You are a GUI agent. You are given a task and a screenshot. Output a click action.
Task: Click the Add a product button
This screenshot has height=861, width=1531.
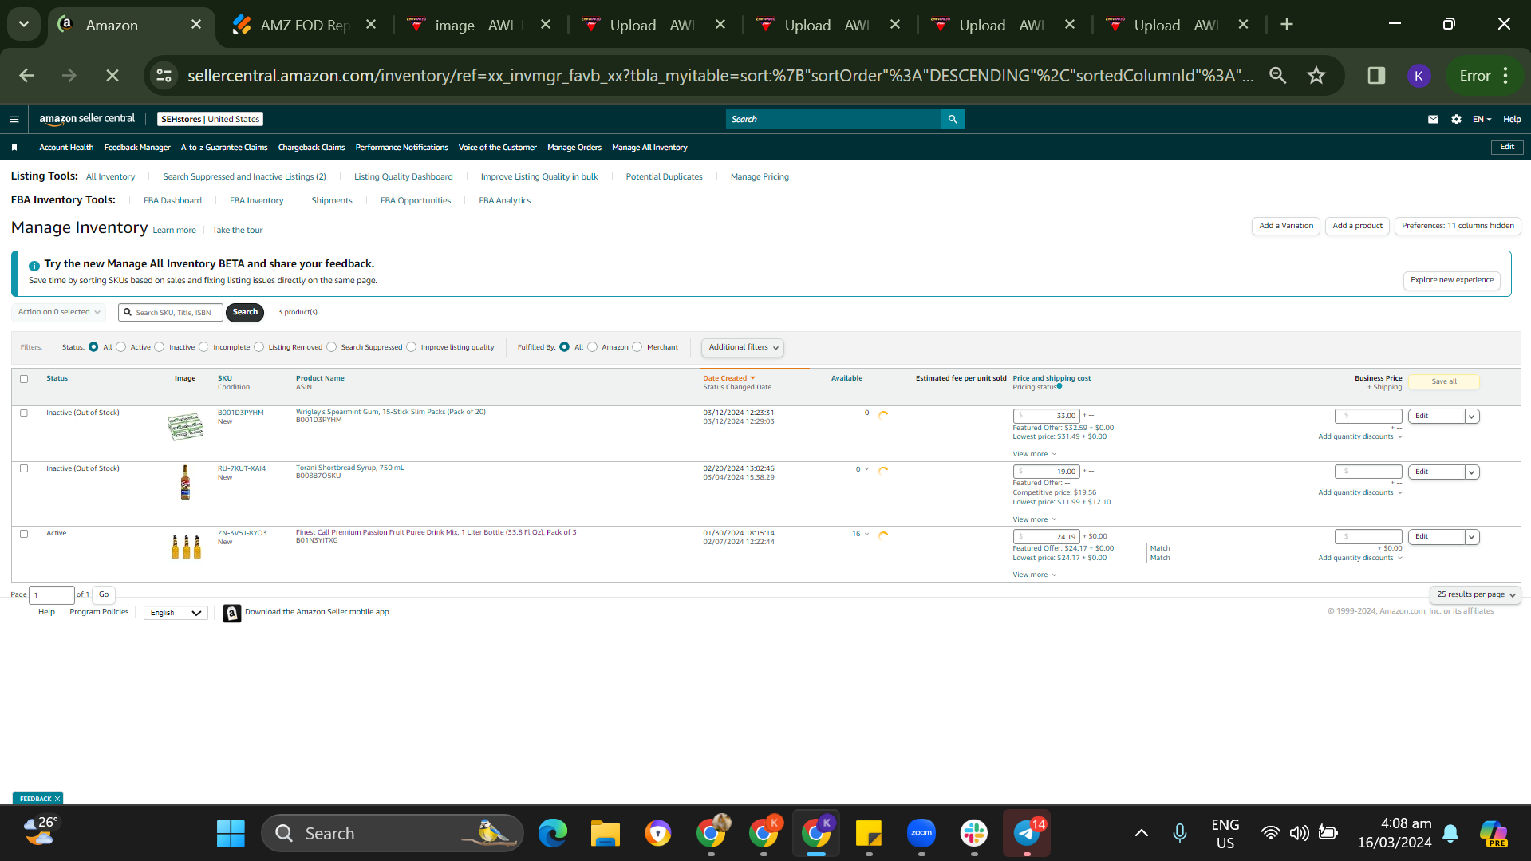1357,226
